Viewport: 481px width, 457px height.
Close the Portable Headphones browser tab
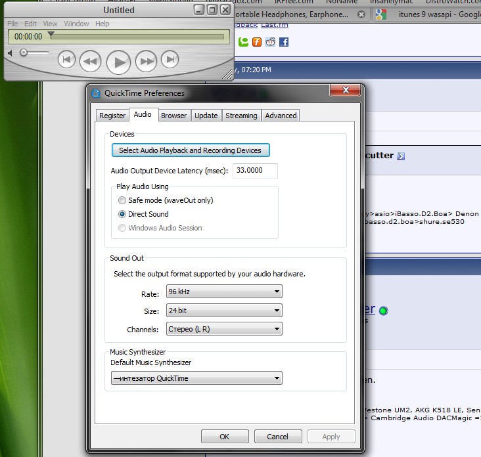tap(361, 14)
